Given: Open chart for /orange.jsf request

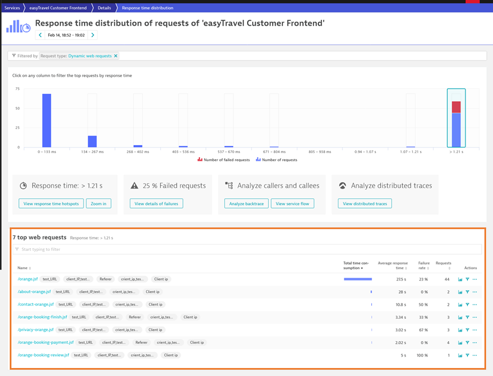Looking at the screenshot, I should [460, 279].
